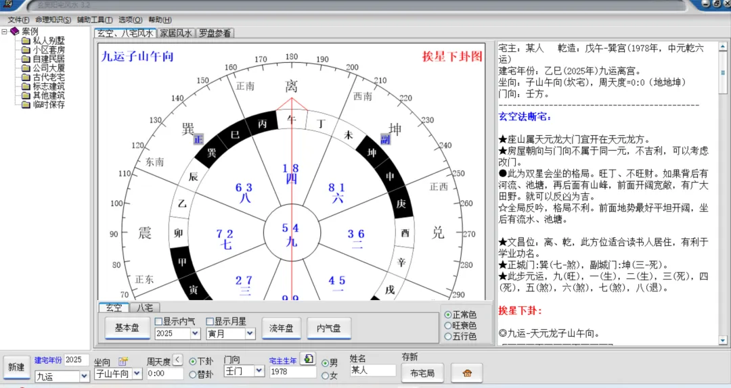This screenshot has width=731, height=388.
Task: Select the 玄空 sub-tab
Action: (x=114, y=308)
